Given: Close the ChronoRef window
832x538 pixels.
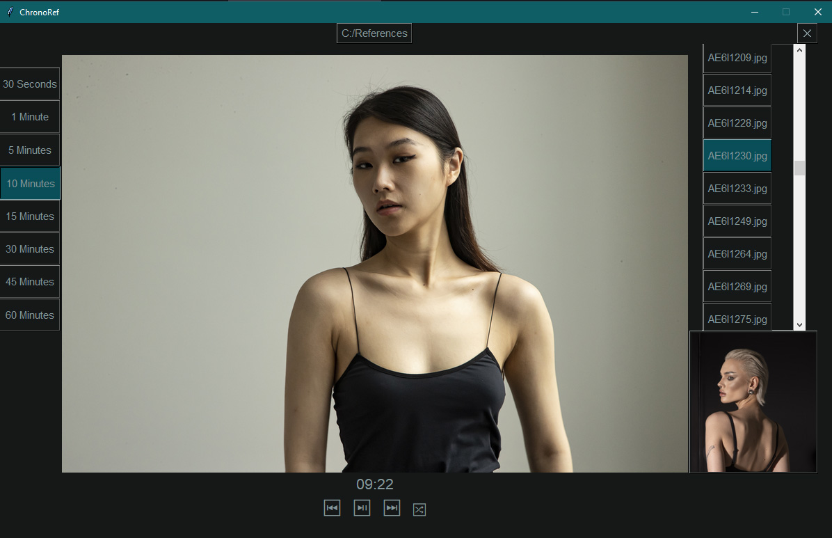Looking at the screenshot, I should pos(817,12).
